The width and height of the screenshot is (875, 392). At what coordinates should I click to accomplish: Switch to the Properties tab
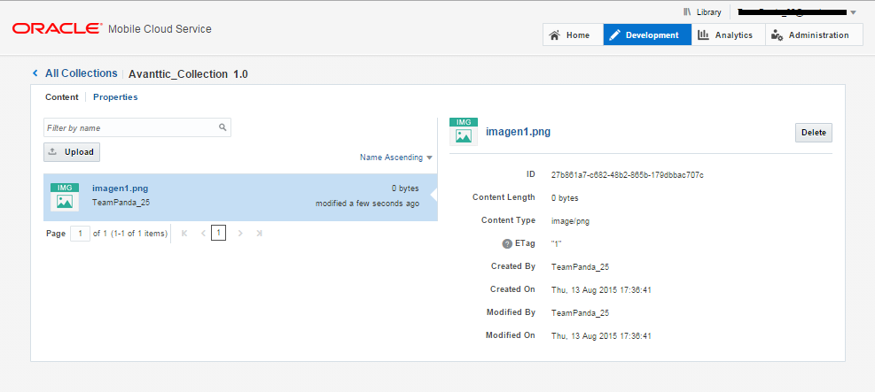115,97
